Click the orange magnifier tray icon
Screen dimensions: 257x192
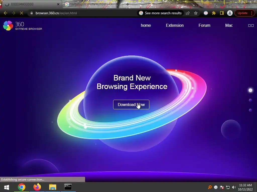(x=210, y=187)
